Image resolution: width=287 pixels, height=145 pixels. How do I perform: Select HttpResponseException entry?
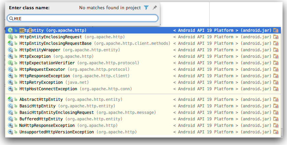(x=143, y=76)
